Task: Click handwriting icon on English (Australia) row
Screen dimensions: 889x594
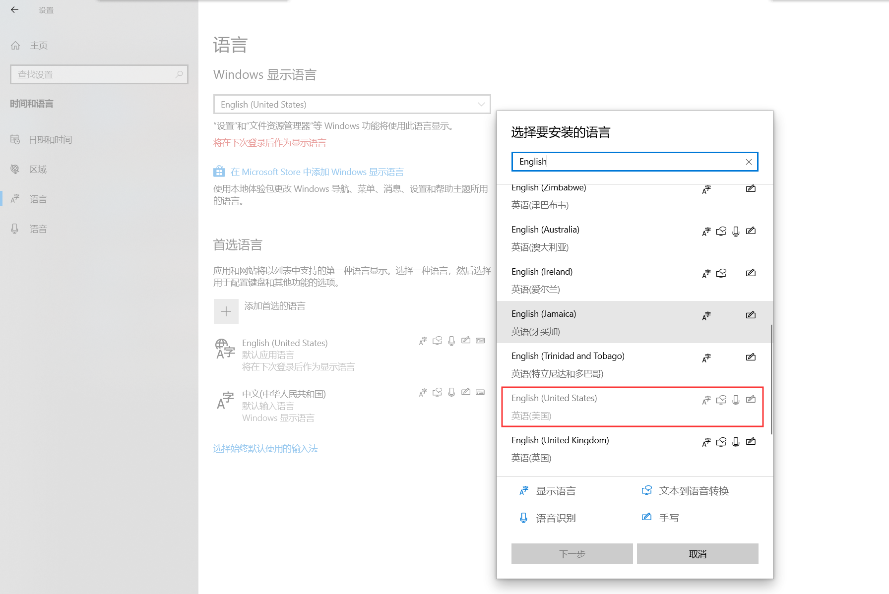Action: coord(751,231)
